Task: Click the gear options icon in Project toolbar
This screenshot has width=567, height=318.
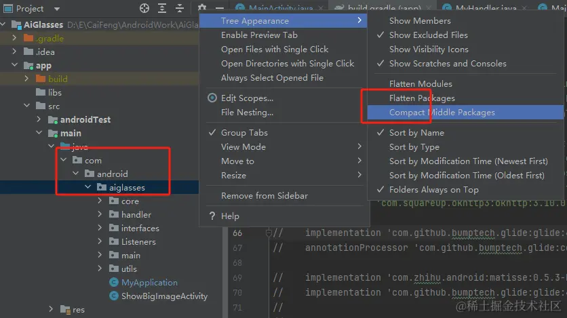Action: point(202,7)
